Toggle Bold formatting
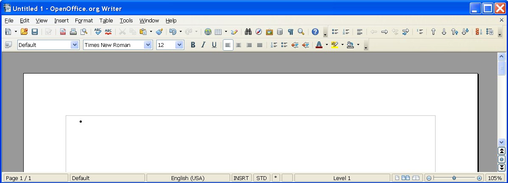508x183 pixels. tap(193, 45)
